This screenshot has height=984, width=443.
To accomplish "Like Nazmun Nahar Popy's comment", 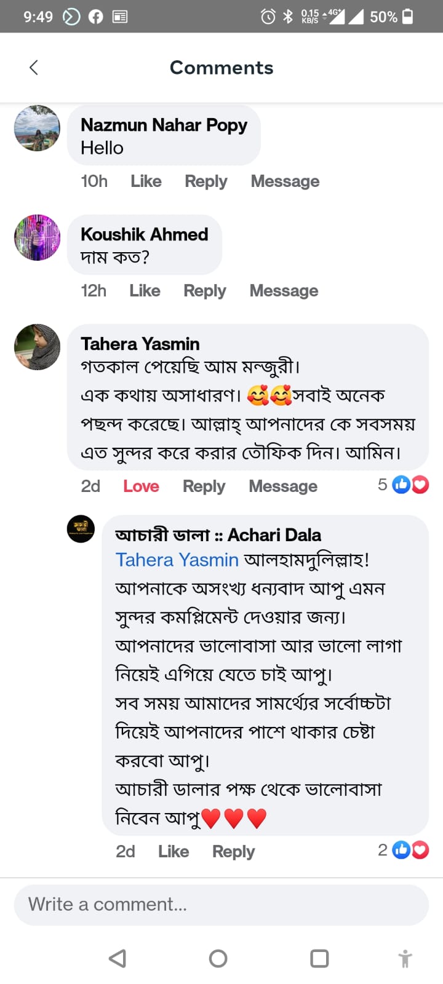I will click(x=146, y=181).
